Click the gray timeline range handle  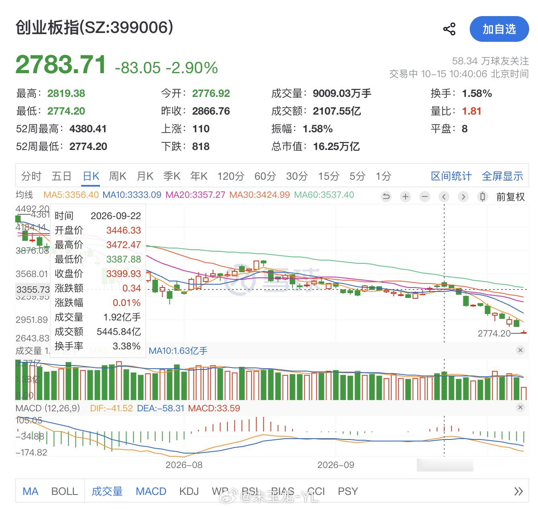pyautogui.click(x=445, y=465)
